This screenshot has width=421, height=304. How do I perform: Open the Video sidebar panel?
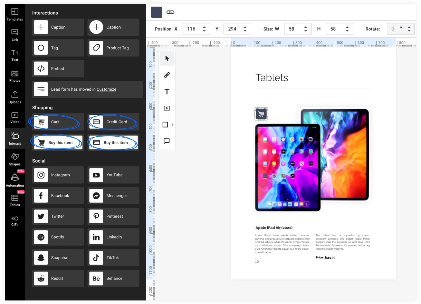(x=15, y=118)
